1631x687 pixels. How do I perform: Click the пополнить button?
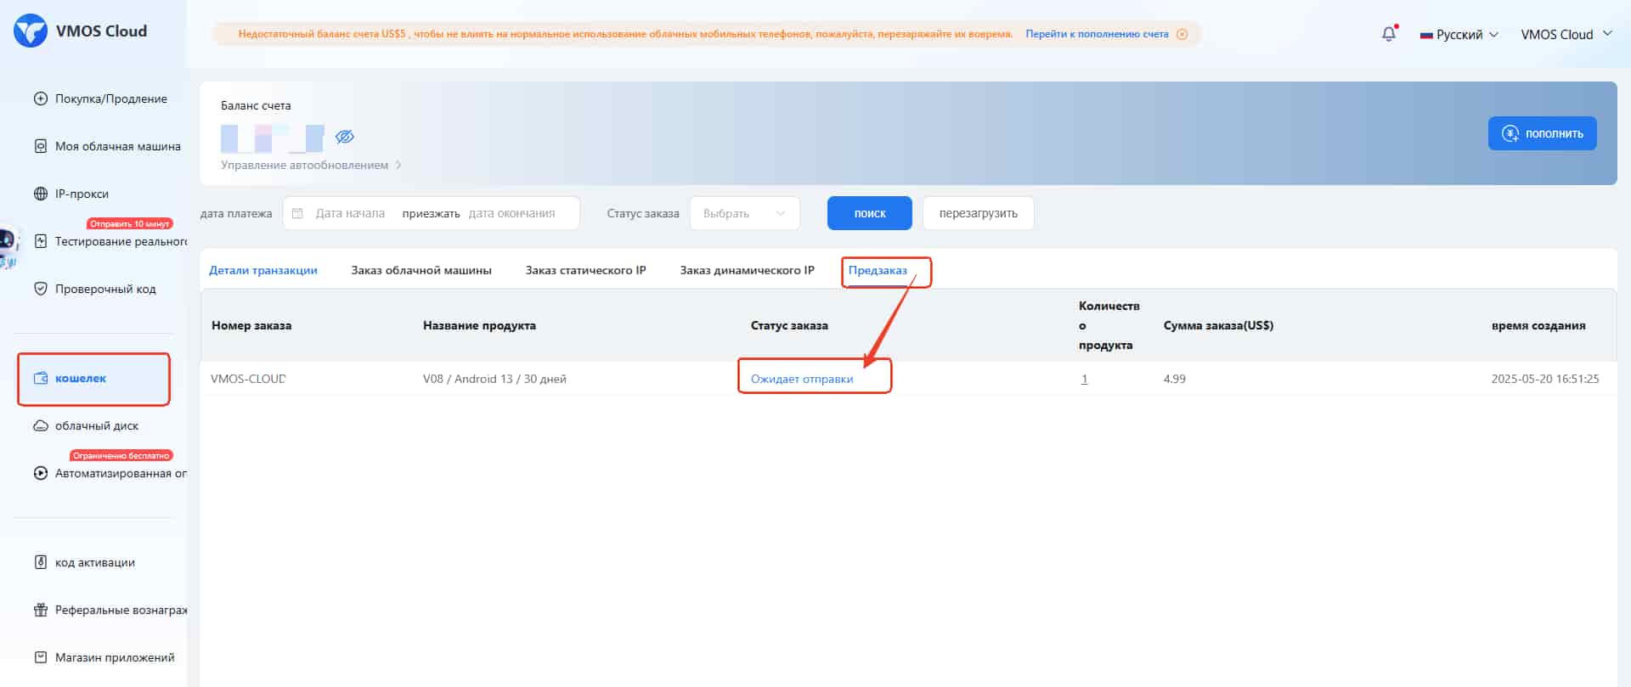(x=1542, y=133)
